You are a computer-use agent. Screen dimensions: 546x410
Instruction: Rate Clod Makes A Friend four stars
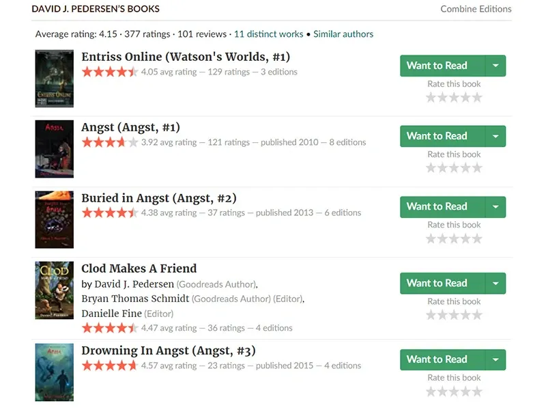pyautogui.click(x=466, y=315)
